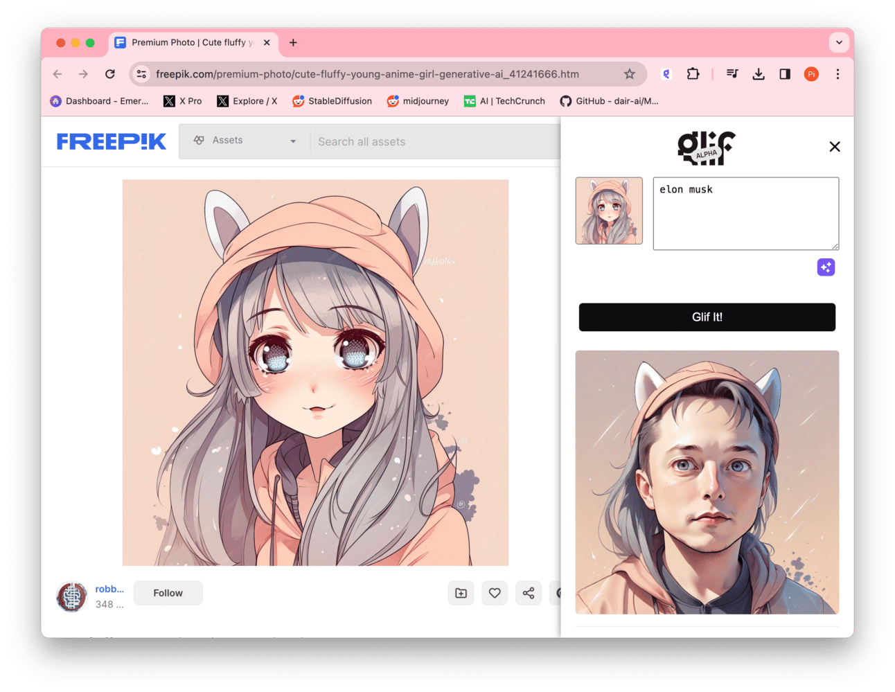895x692 pixels.
Task: Share the image with the share icon
Action: (528, 593)
